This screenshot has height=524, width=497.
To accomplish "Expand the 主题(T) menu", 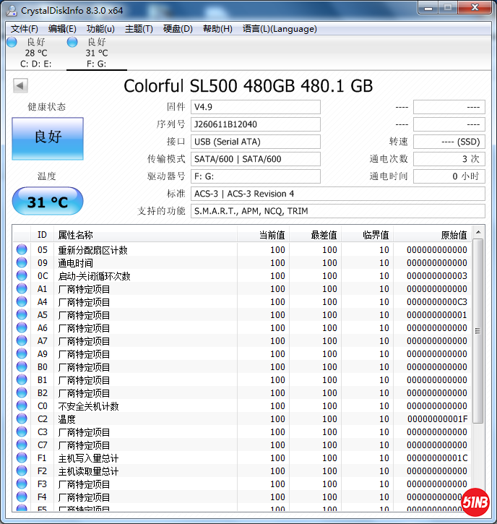I will point(139,29).
